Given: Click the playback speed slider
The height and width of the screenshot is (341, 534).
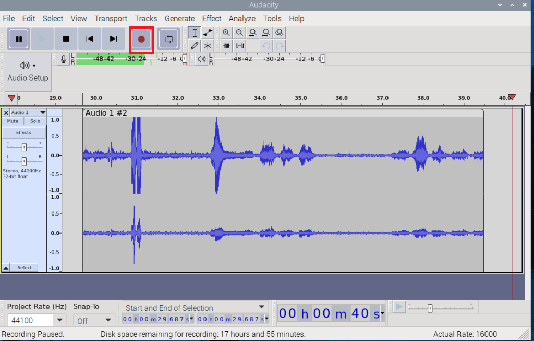Looking at the screenshot, I should click(x=441, y=308).
